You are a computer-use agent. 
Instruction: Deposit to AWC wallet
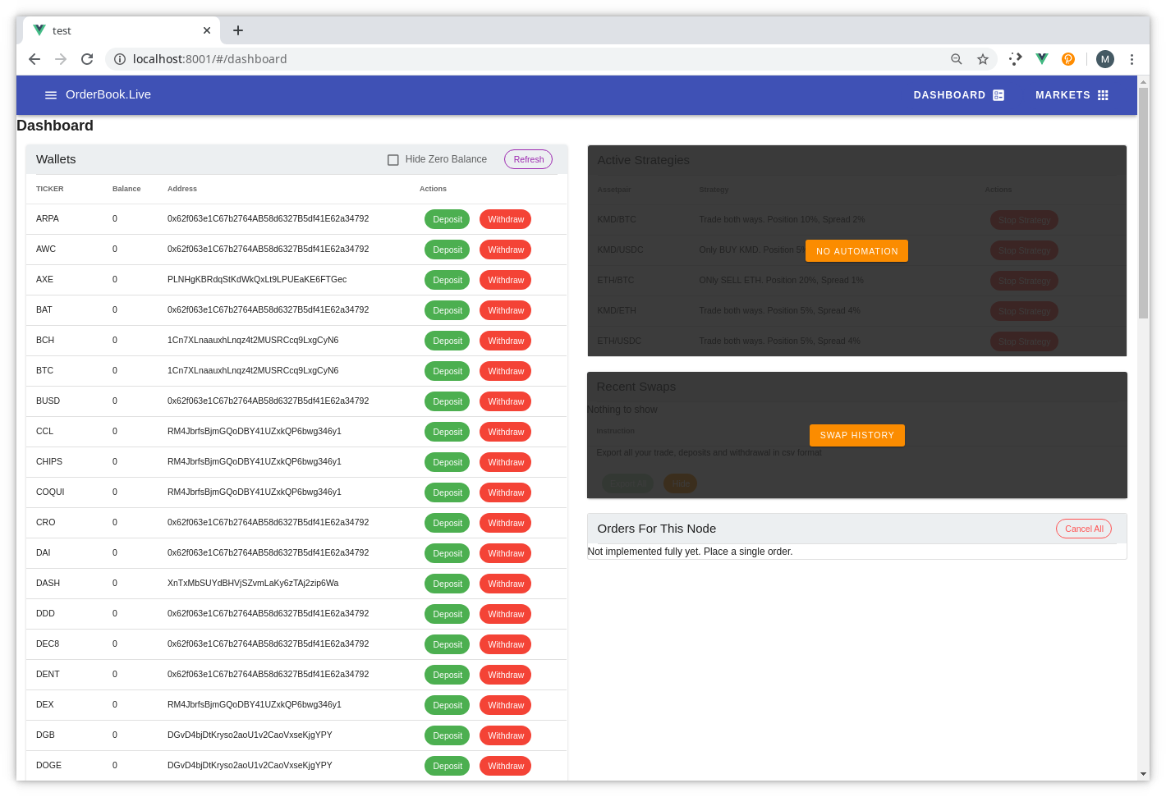point(448,250)
